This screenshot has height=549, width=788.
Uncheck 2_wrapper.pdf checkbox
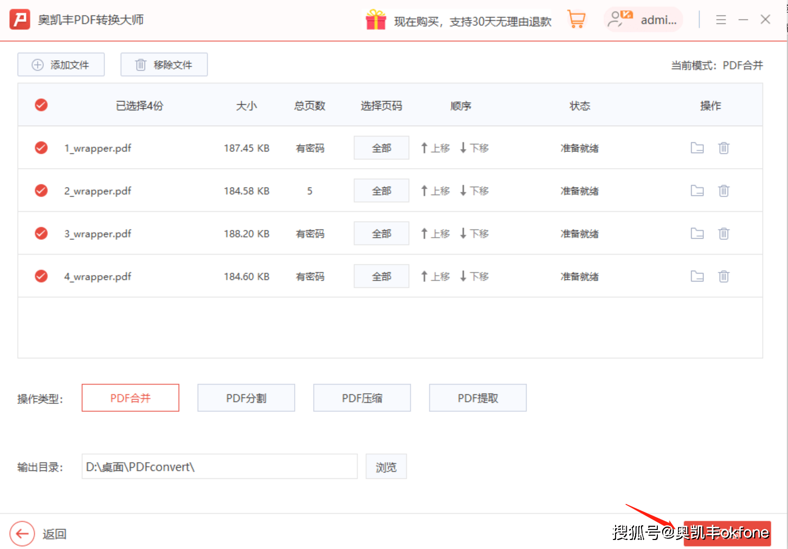[41, 191]
